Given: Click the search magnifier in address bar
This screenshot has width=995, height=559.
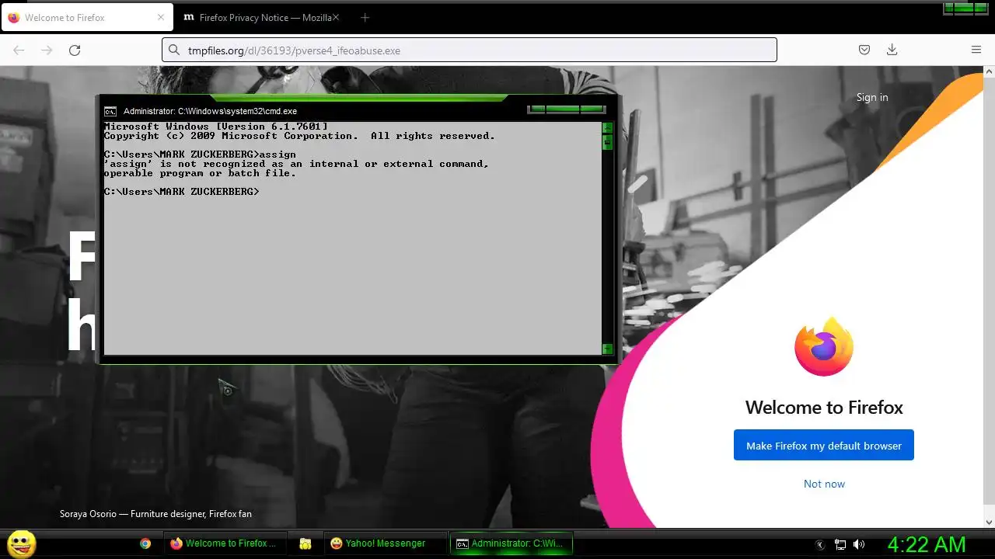Looking at the screenshot, I should pos(174,50).
